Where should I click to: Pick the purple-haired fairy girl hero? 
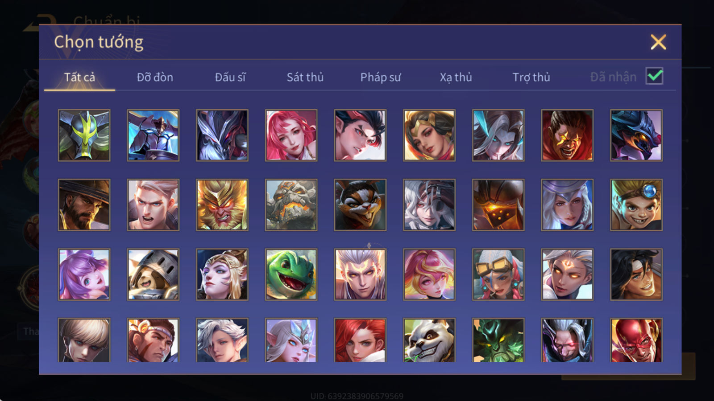pos(84,274)
